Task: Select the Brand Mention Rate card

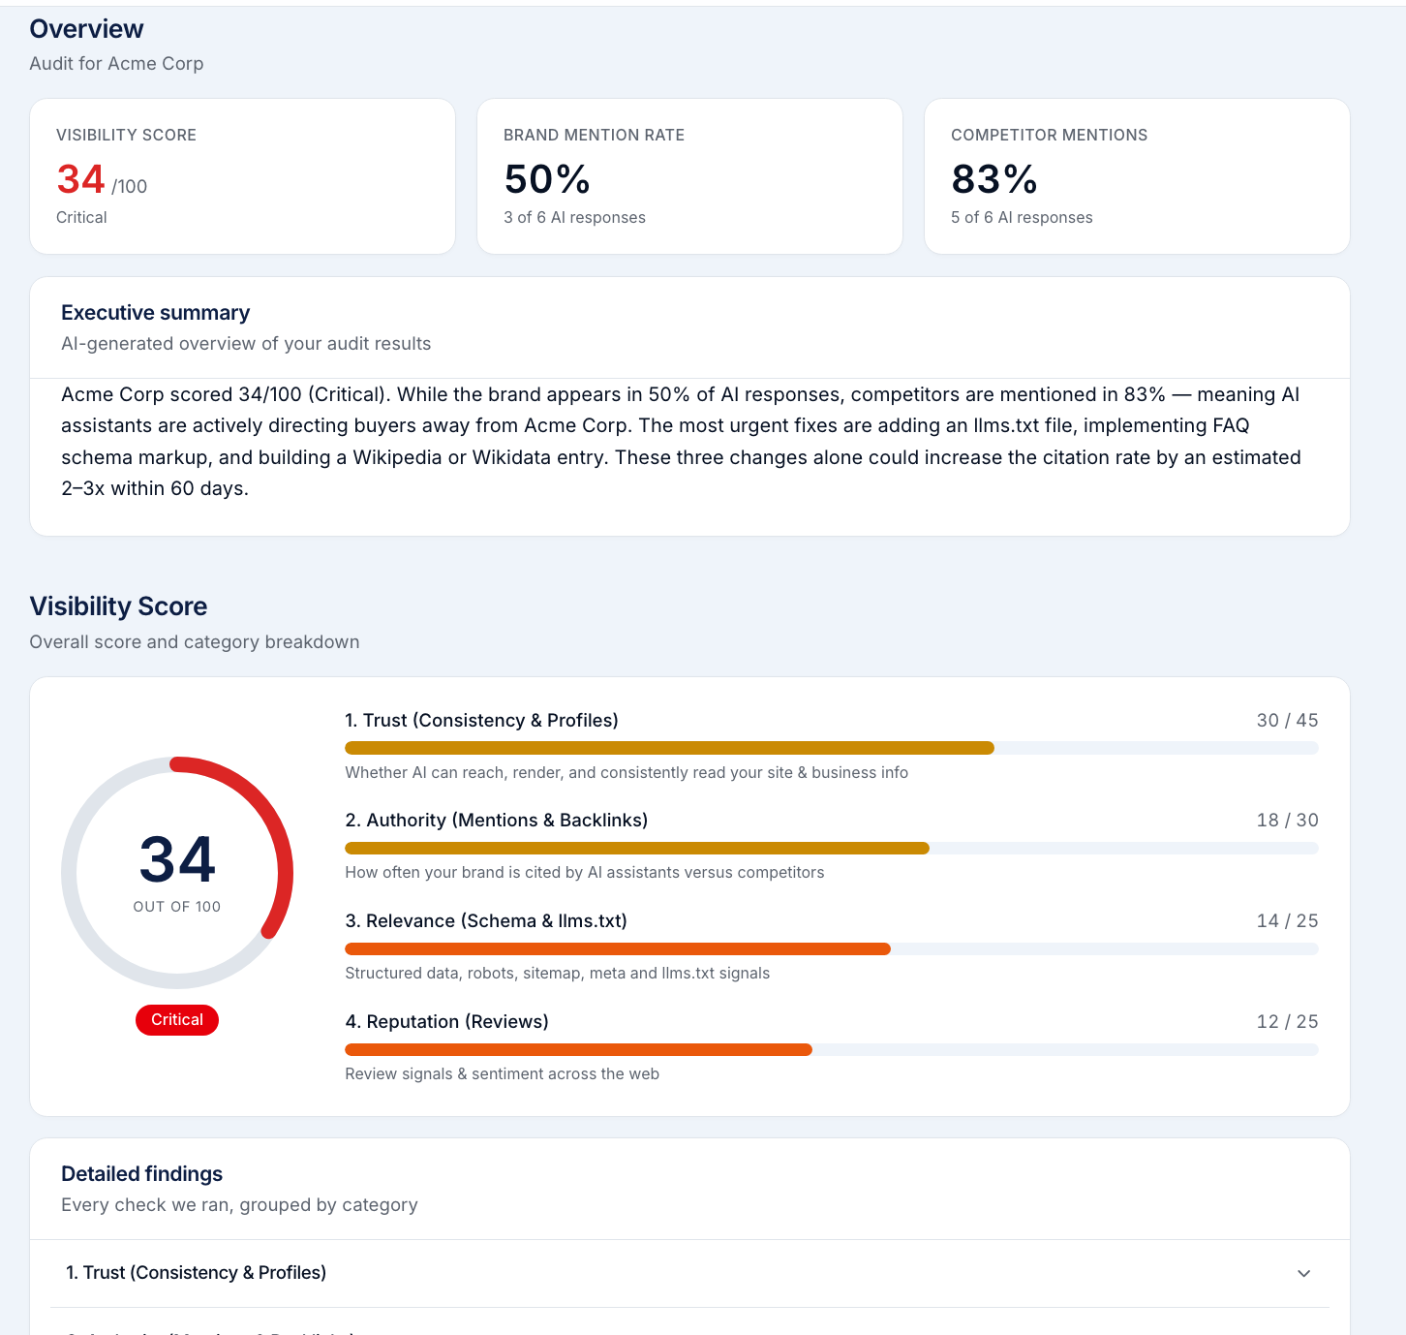Action: click(689, 176)
